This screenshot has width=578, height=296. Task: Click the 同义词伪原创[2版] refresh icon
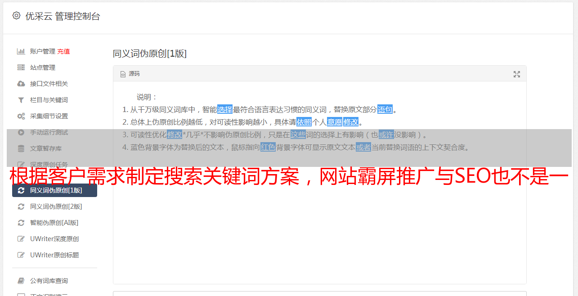click(21, 206)
